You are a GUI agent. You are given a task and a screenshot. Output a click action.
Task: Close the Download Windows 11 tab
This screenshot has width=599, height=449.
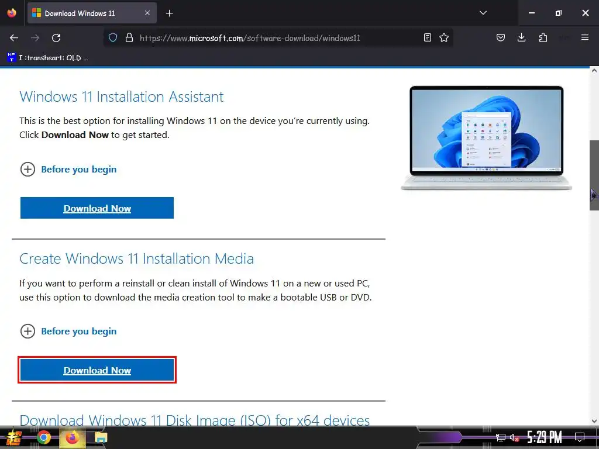point(147,13)
